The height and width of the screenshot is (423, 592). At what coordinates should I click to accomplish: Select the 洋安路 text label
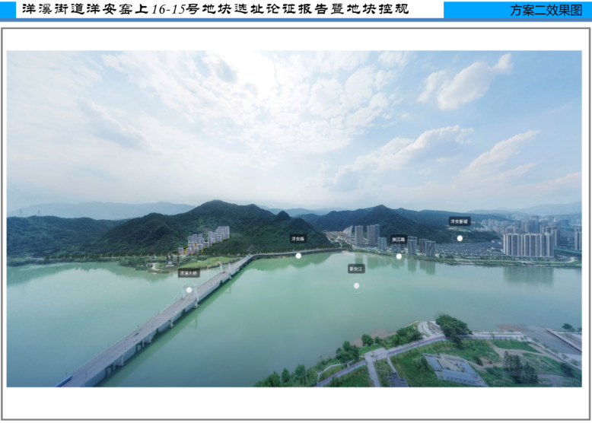tap(298, 239)
